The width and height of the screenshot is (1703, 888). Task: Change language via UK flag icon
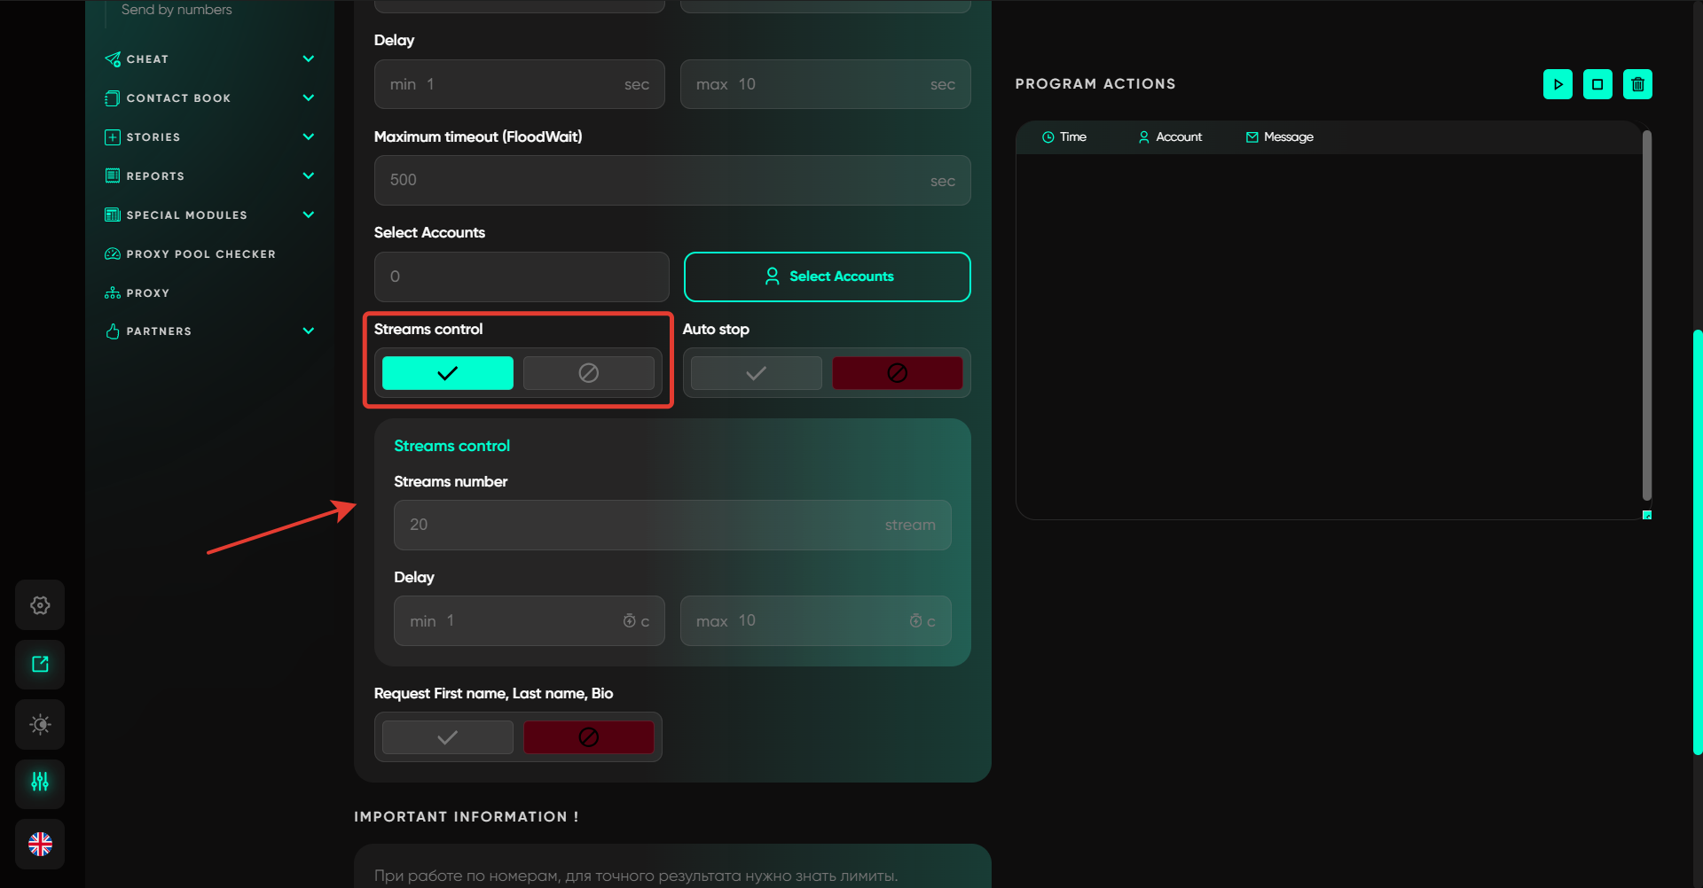(40, 844)
